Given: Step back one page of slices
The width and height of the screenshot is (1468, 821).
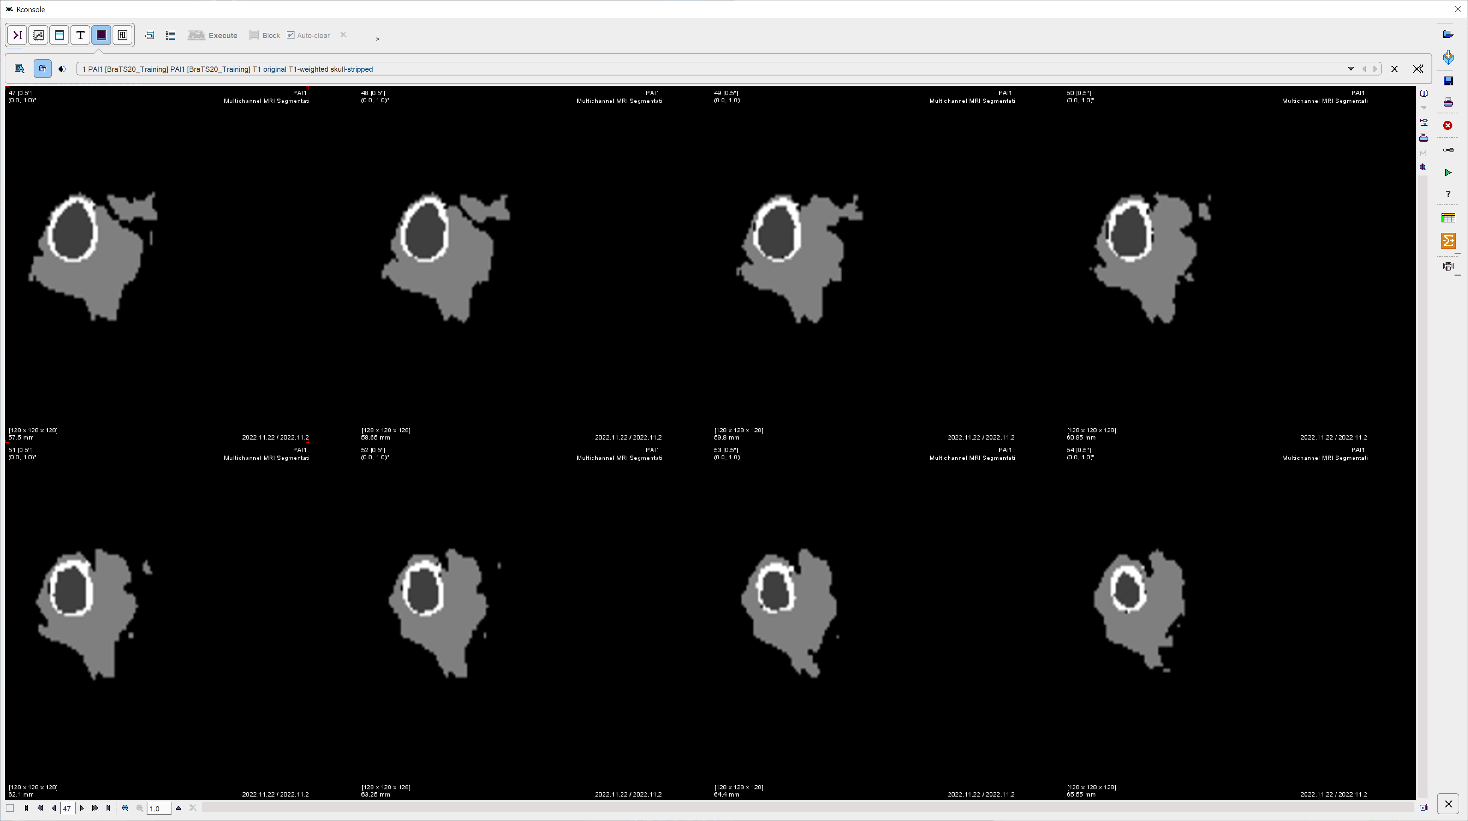Looking at the screenshot, I should (x=40, y=808).
